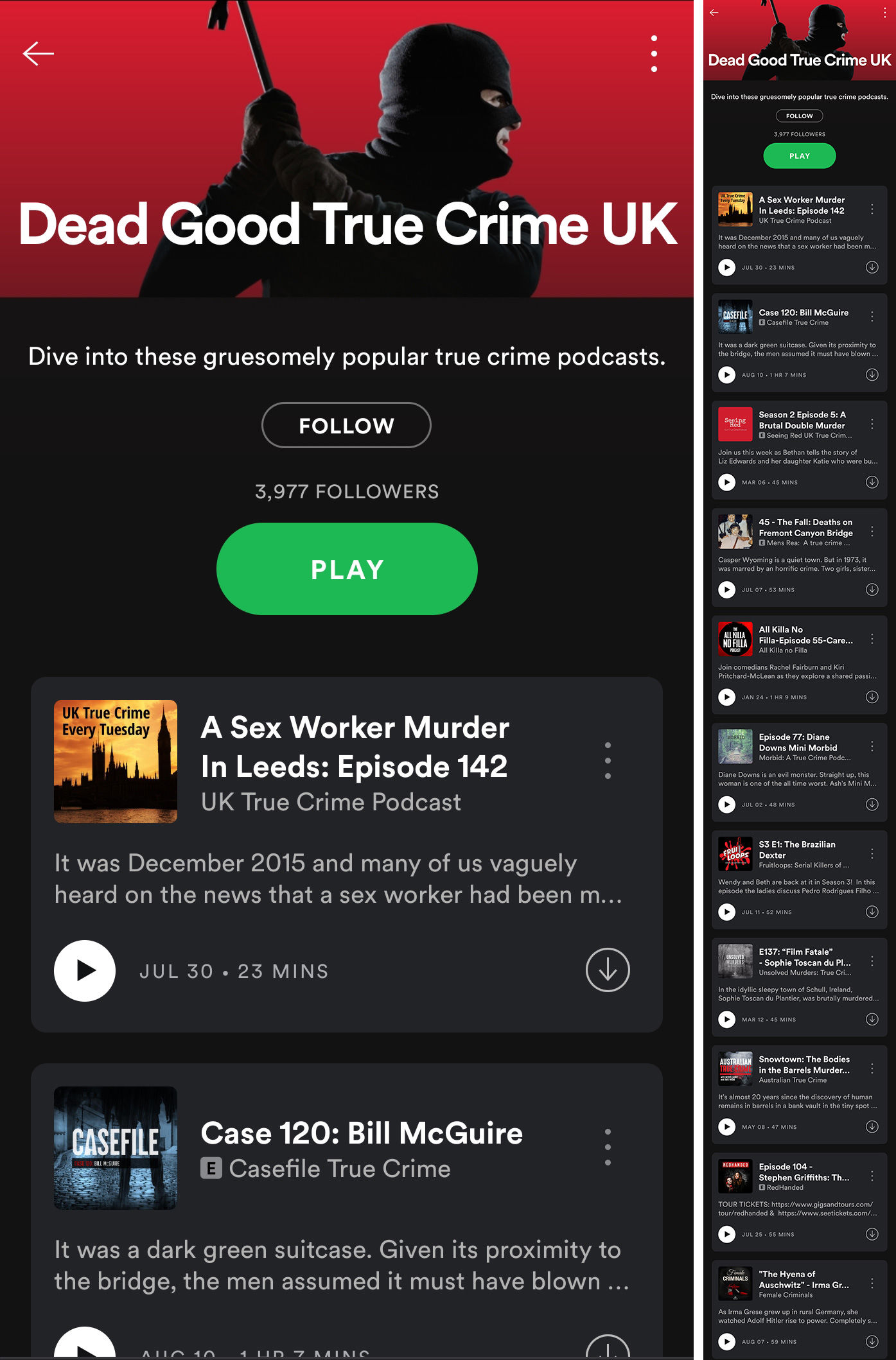Download the Leeds Episode 142 episode

click(x=608, y=970)
